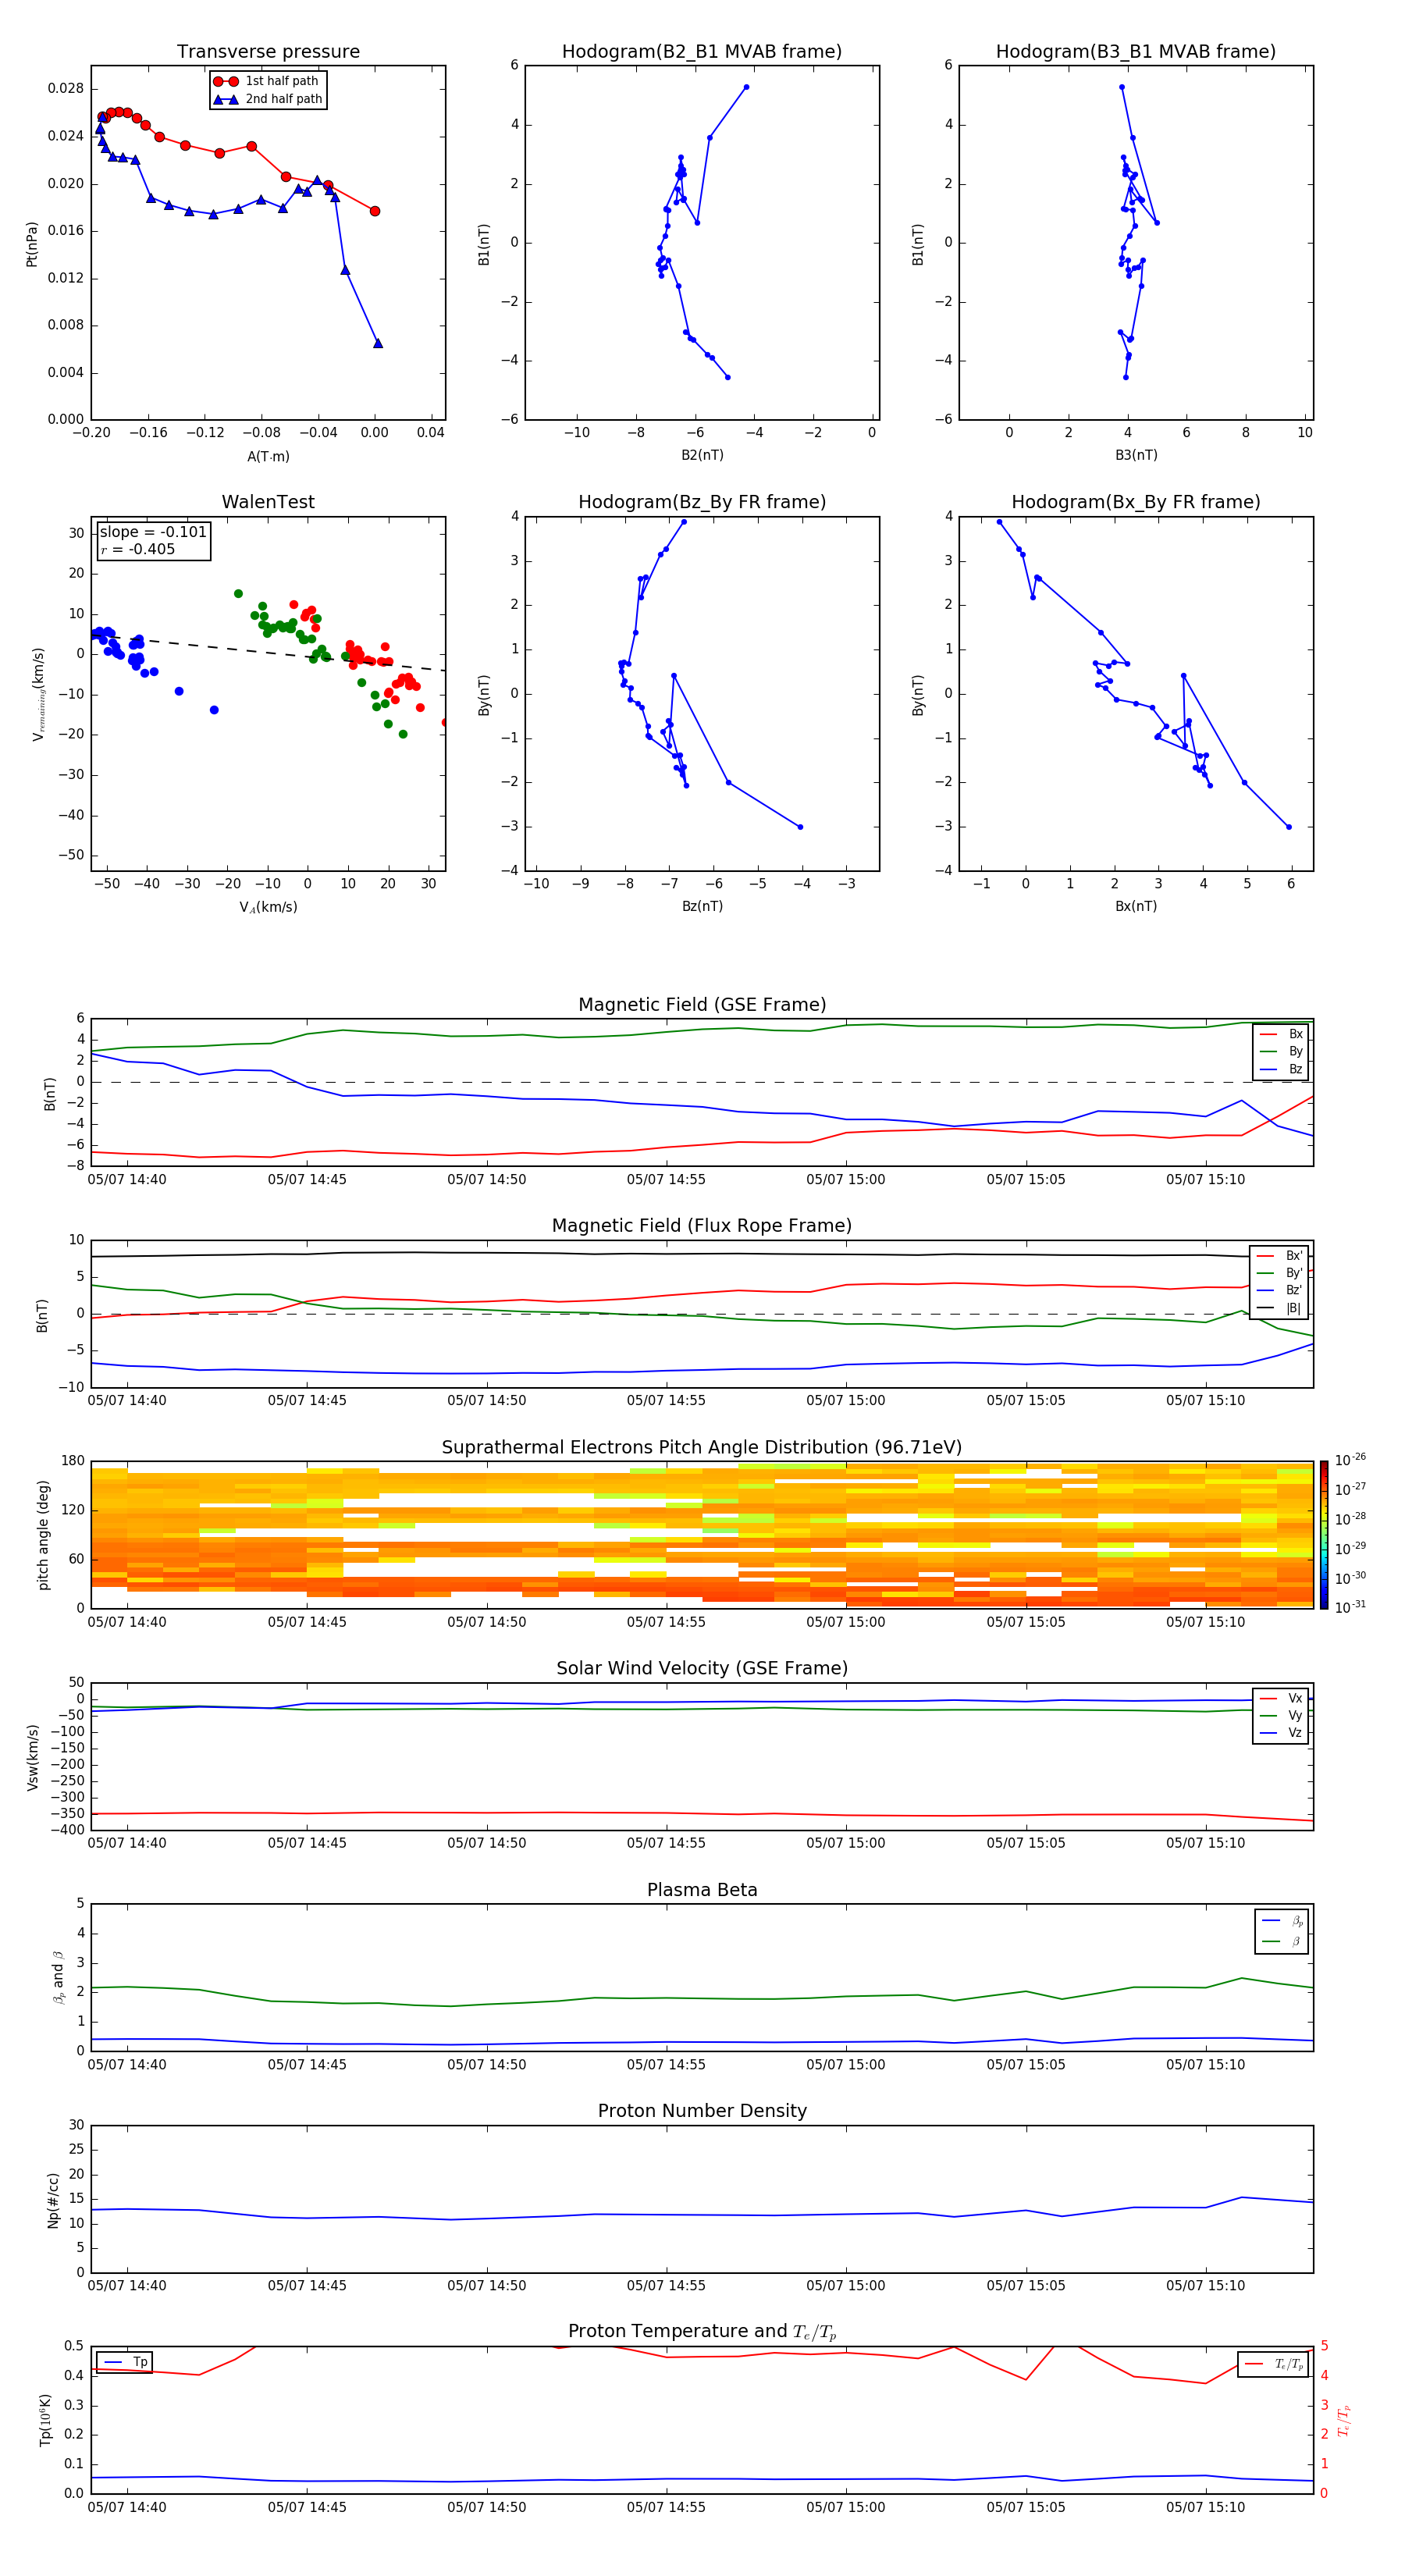Viewport: 1405px width, 2576px height.
Task: Click the 'Solar Wind Velocity (GSE Frame)' title
Action: (702, 1668)
